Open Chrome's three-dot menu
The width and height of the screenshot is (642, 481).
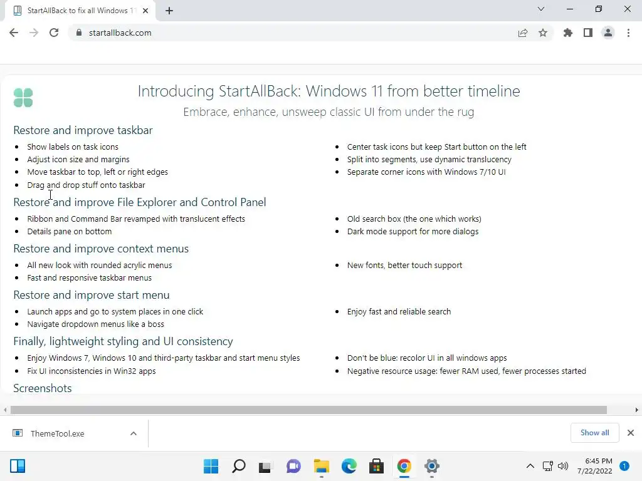(628, 33)
